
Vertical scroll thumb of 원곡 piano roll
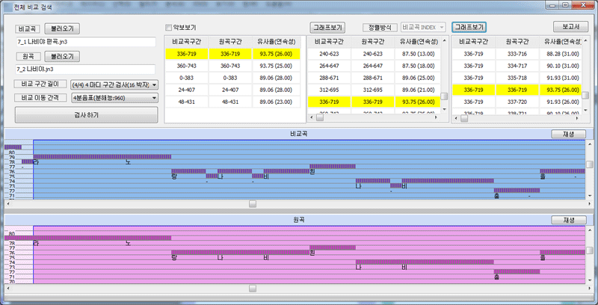tap(590, 251)
